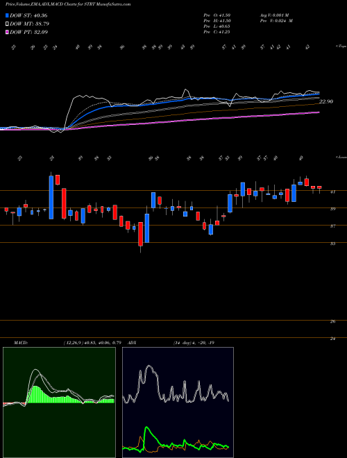Click the "Pre V: 0.024 M" volume text

[x=276, y=21]
